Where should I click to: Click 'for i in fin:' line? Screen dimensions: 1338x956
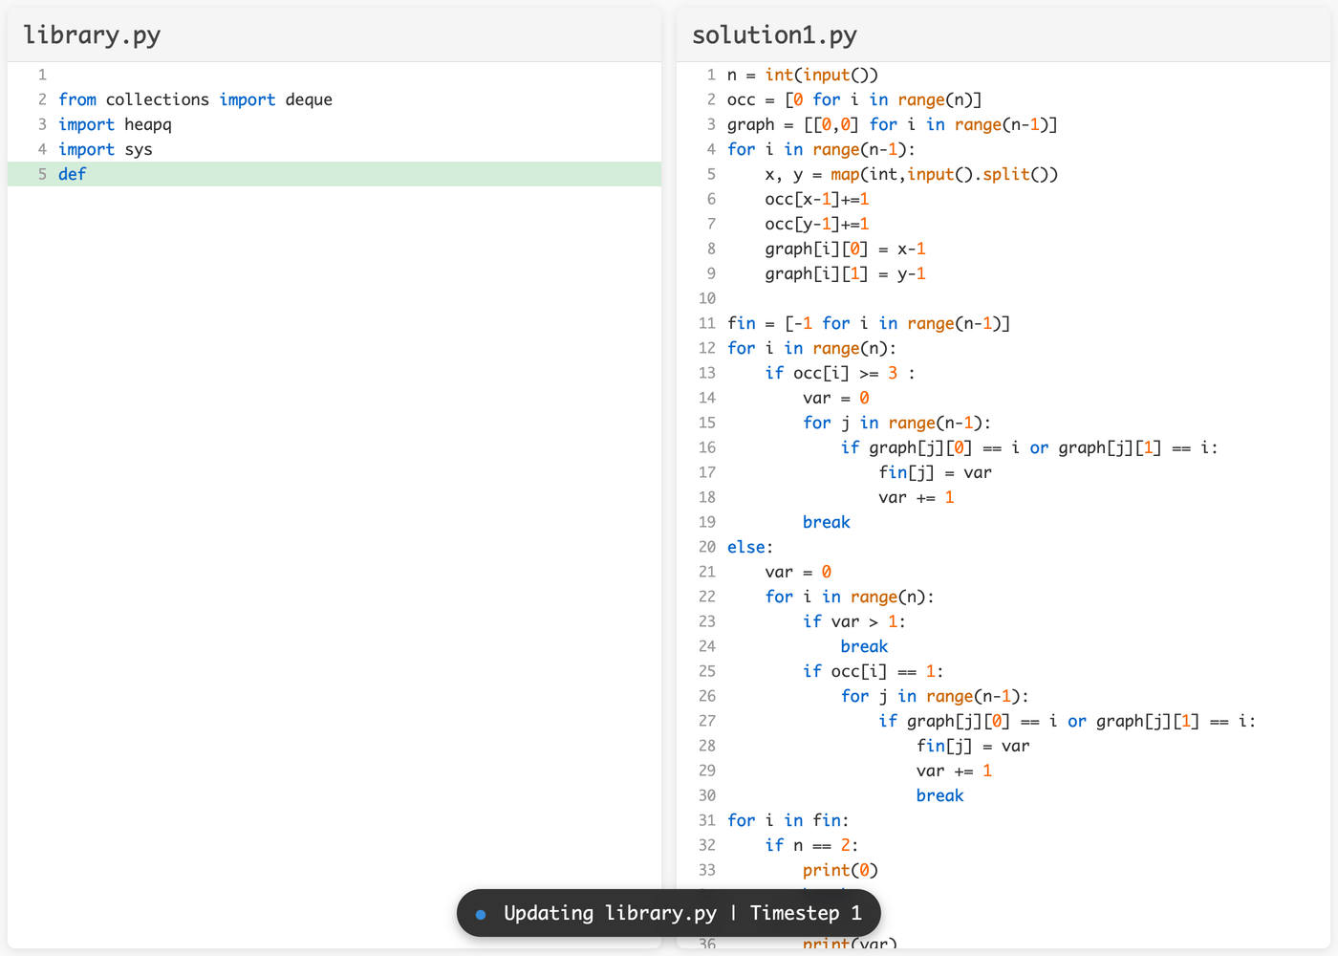(x=788, y=820)
